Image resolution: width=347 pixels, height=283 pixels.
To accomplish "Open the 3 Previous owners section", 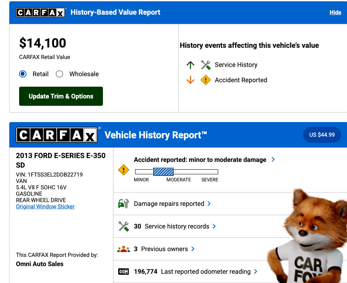I will pos(193,249).
